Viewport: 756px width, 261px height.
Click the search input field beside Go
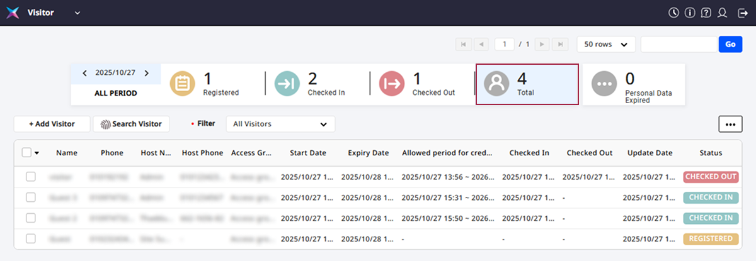click(x=679, y=44)
